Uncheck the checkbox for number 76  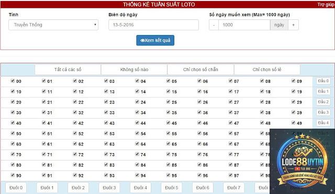[199, 154]
